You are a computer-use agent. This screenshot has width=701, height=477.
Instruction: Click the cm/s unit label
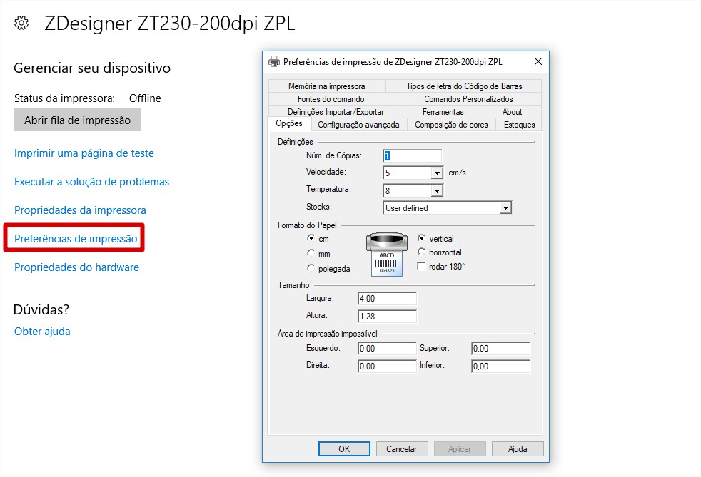point(457,173)
